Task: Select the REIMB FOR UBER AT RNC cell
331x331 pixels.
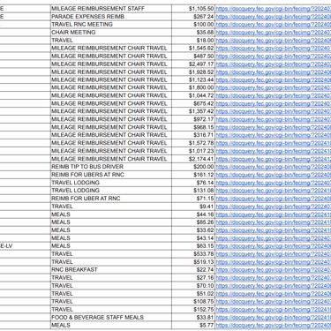Action: pos(111,199)
